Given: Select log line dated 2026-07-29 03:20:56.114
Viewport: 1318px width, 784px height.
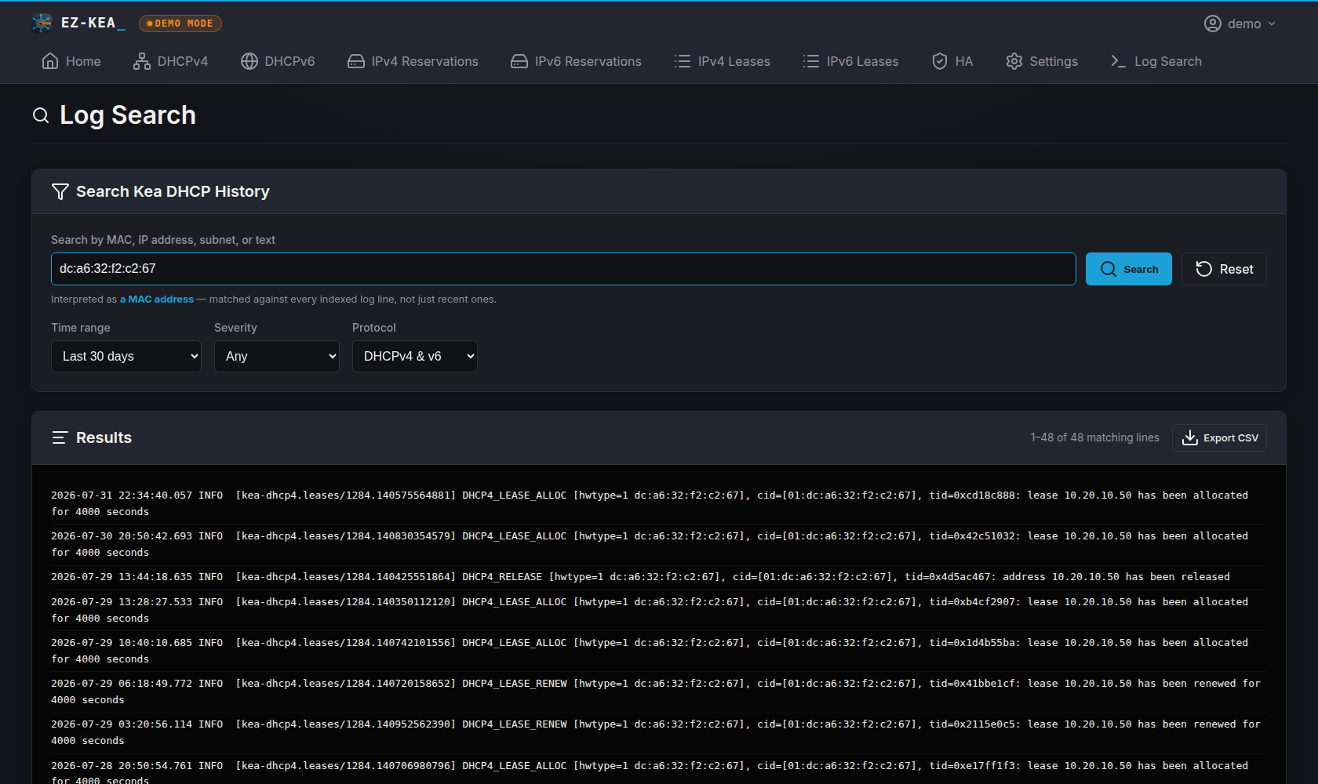Looking at the screenshot, I should coord(659,732).
